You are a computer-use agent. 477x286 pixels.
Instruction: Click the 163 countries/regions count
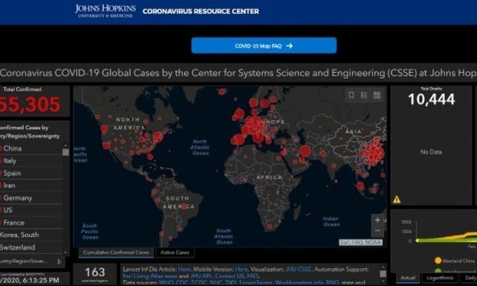95,272
